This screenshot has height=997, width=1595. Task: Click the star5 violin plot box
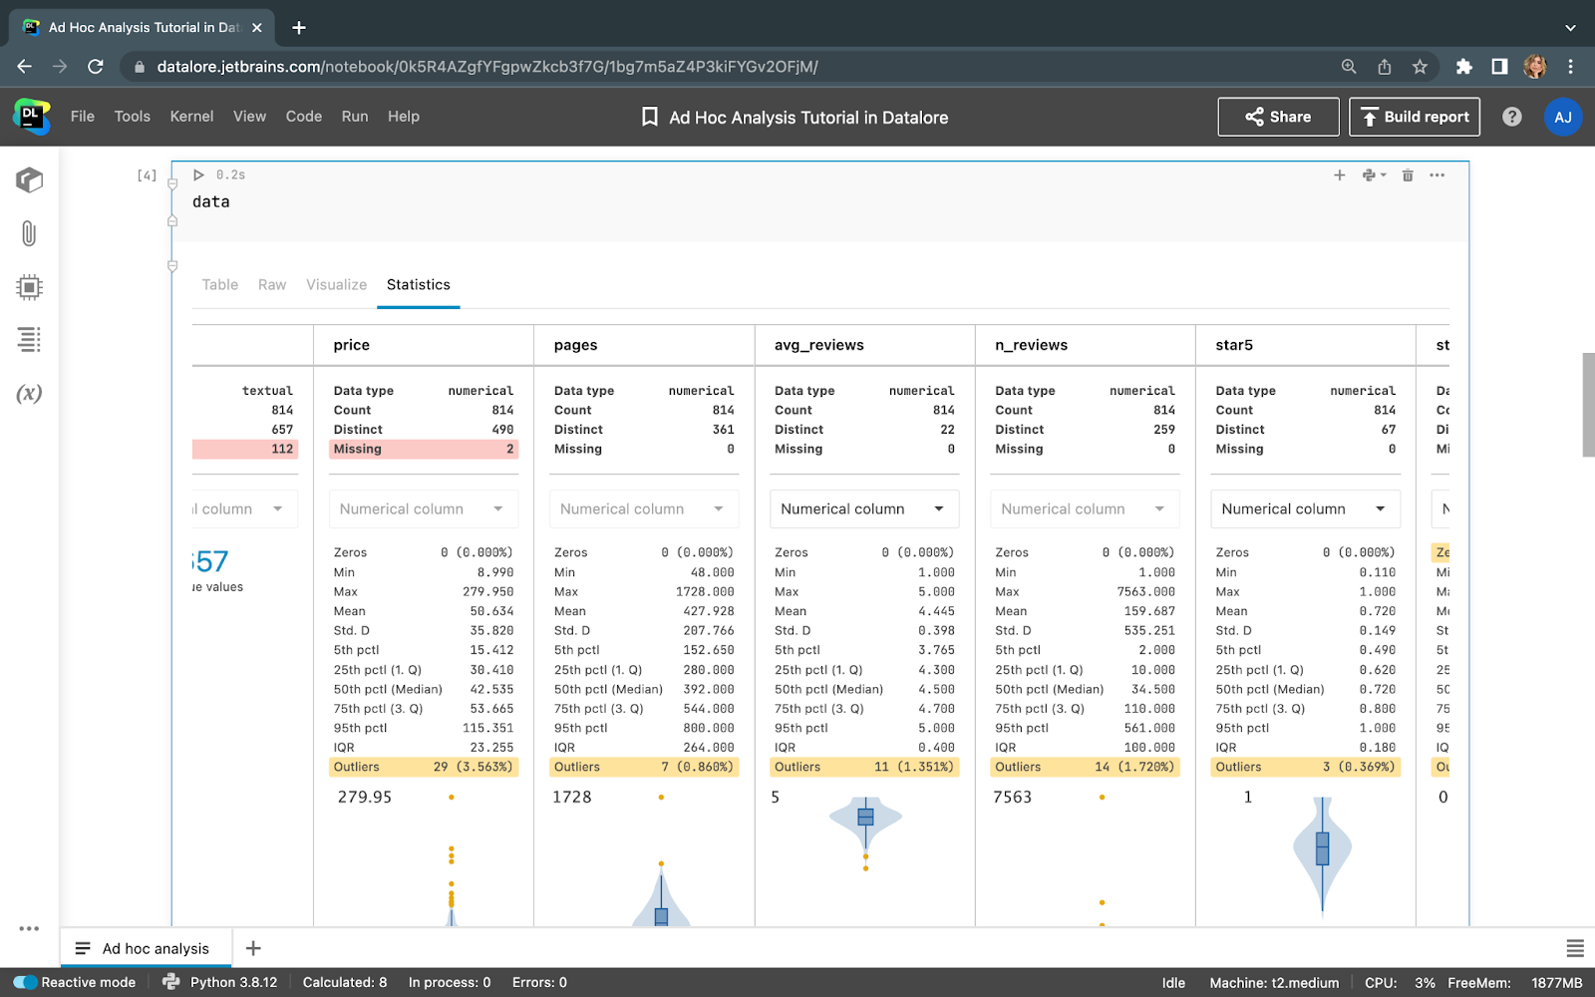pyautogui.click(x=1323, y=848)
